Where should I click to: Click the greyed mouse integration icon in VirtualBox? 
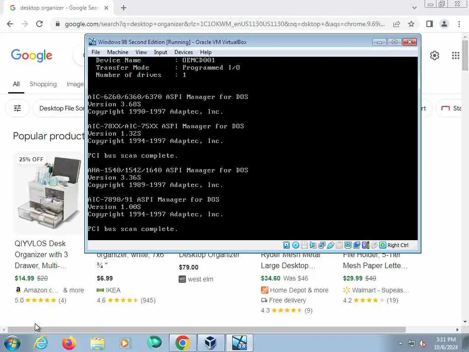coord(374,245)
